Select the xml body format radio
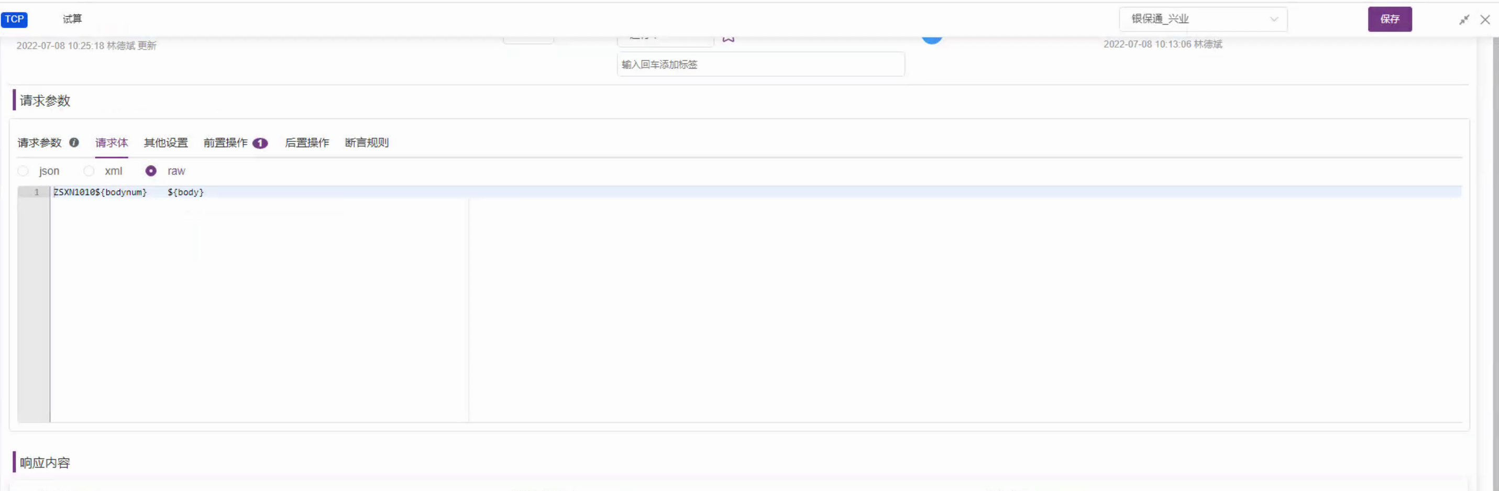The width and height of the screenshot is (1499, 491). click(89, 171)
